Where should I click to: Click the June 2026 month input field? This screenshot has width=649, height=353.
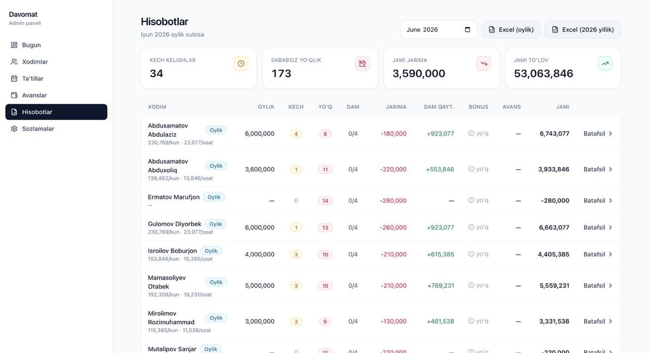(x=439, y=29)
